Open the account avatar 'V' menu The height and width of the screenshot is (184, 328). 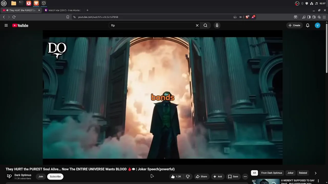(x=317, y=25)
